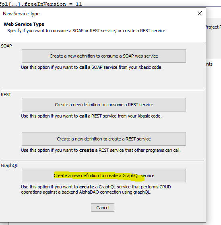Click the consume a SOAP web service button
This screenshot has width=221, height=225.
click(104, 56)
